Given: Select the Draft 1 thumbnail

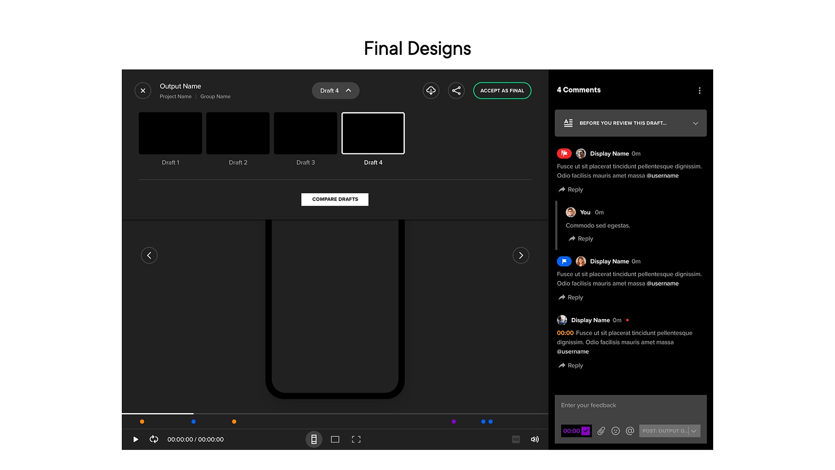Looking at the screenshot, I should point(170,133).
